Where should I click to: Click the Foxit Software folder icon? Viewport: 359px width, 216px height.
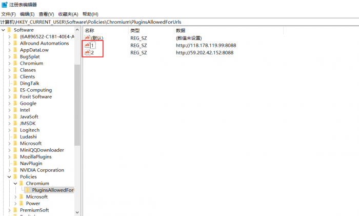click(15, 96)
